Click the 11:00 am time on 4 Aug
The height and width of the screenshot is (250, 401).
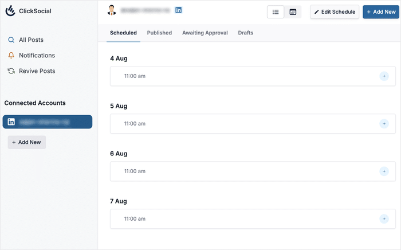[135, 76]
